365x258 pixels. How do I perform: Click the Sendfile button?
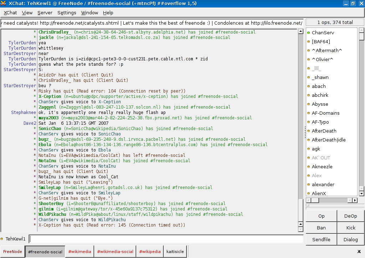321,239
